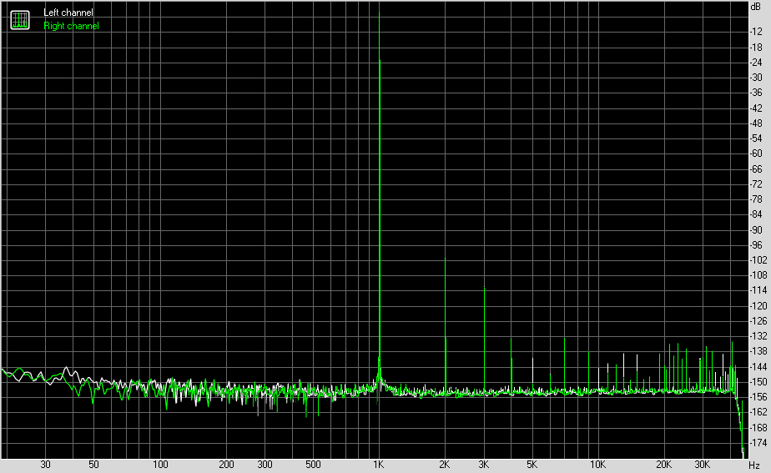Click the '500' frequency axis label
The width and height of the screenshot is (771, 473).
(x=313, y=465)
